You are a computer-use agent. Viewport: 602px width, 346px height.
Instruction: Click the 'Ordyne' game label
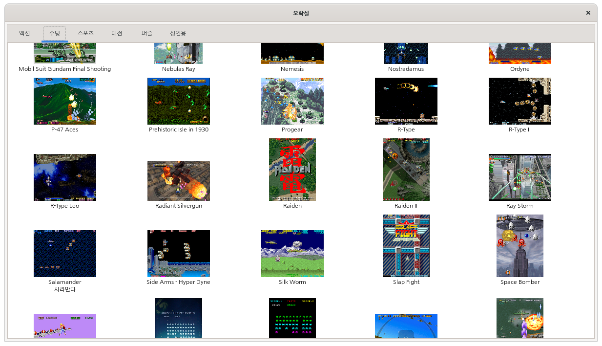click(x=520, y=69)
